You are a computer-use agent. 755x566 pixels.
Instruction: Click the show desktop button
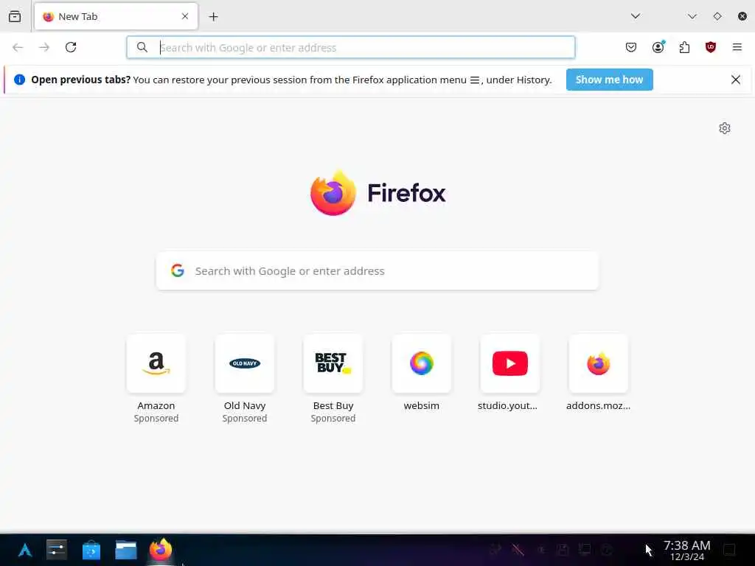[x=729, y=550]
